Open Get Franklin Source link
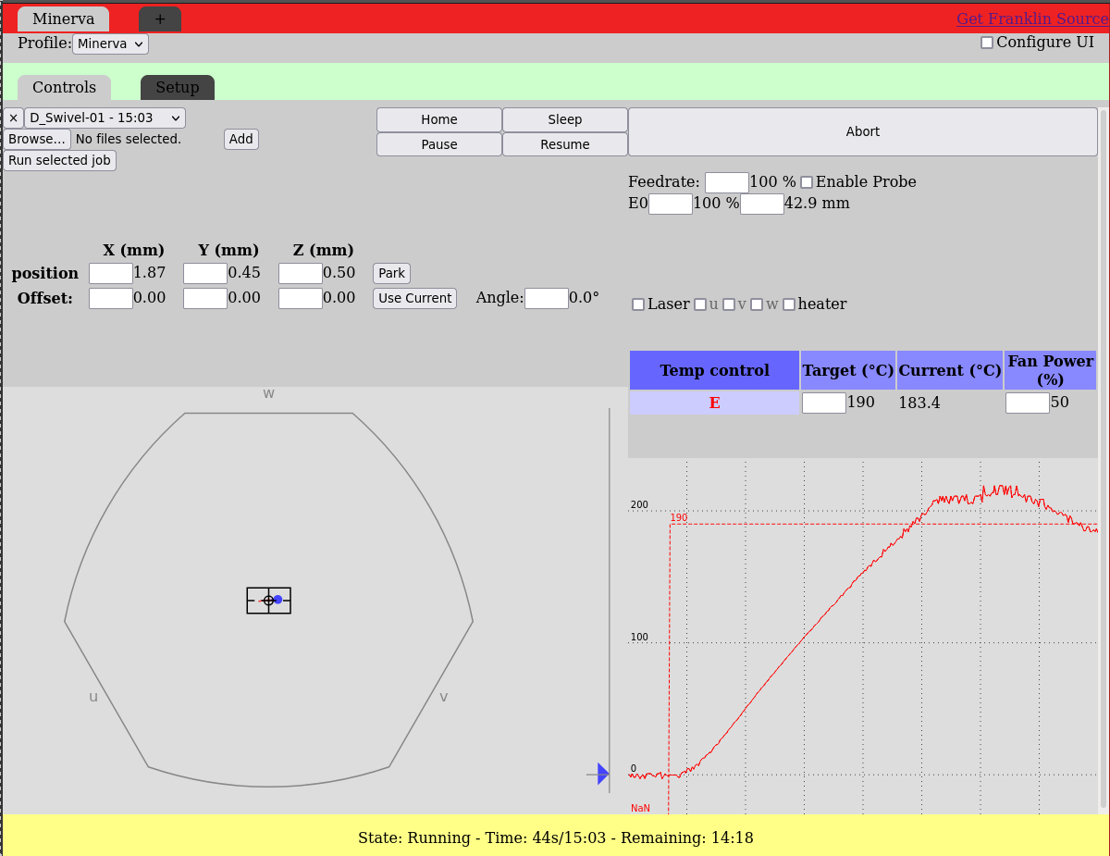The height and width of the screenshot is (856, 1110). (x=1031, y=19)
